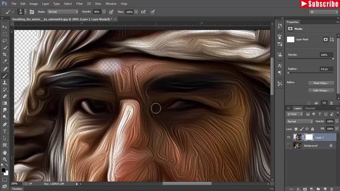Select the Lasso tool

pos(5,41)
